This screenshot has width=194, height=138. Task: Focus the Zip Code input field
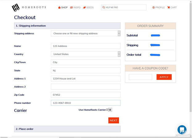(x=85, y=95)
